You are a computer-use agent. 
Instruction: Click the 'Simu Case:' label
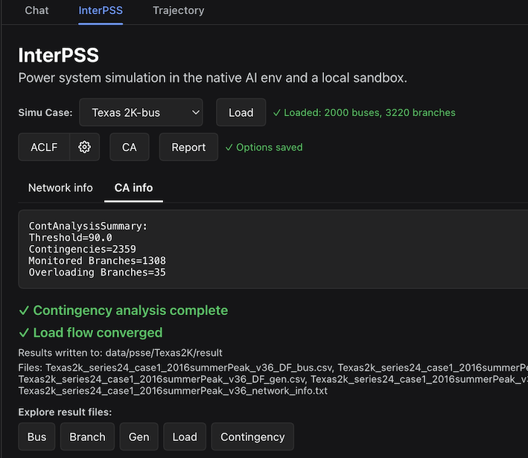click(x=45, y=112)
